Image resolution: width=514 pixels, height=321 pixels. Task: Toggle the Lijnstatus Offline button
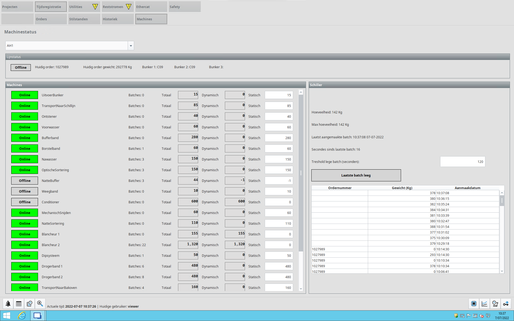click(21, 67)
